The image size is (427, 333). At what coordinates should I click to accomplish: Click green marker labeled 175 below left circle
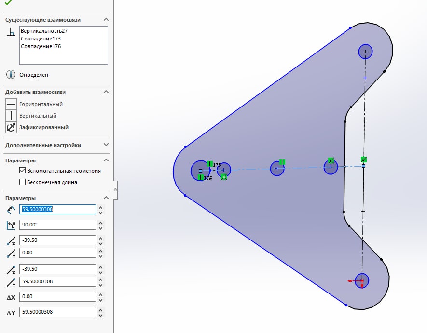(x=200, y=177)
